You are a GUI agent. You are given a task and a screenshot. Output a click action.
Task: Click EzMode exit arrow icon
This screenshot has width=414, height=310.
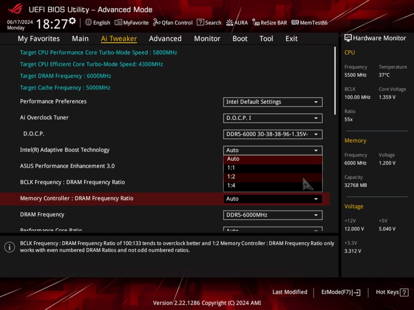click(357, 292)
